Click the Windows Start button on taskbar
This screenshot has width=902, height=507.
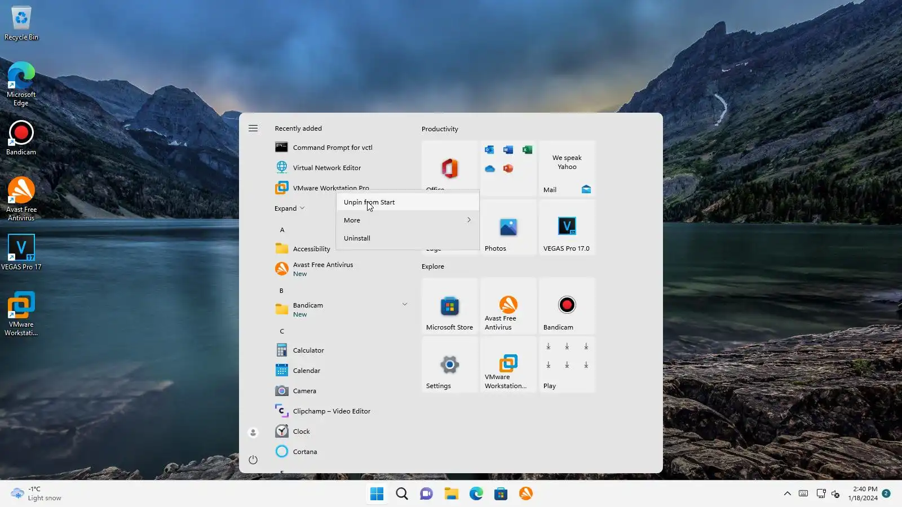click(377, 493)
